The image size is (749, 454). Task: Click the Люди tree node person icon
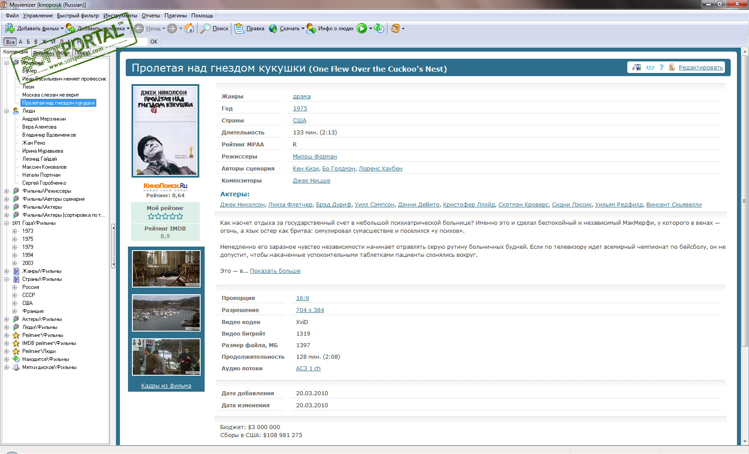pyautogui.click(x=16, y=111)
